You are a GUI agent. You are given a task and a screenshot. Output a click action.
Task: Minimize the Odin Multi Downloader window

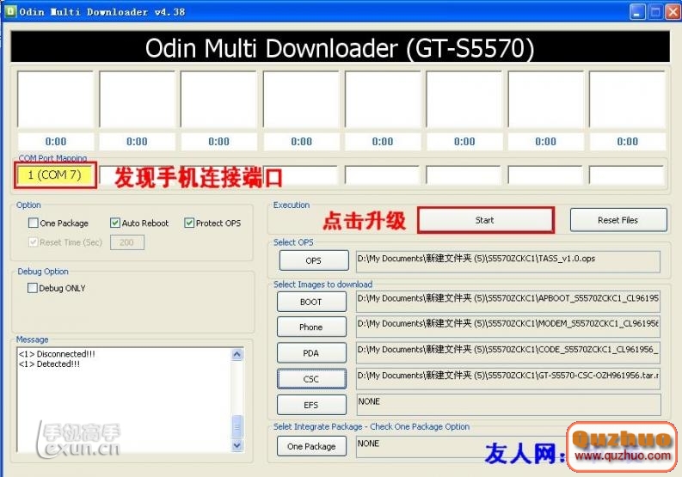(637, 12)
